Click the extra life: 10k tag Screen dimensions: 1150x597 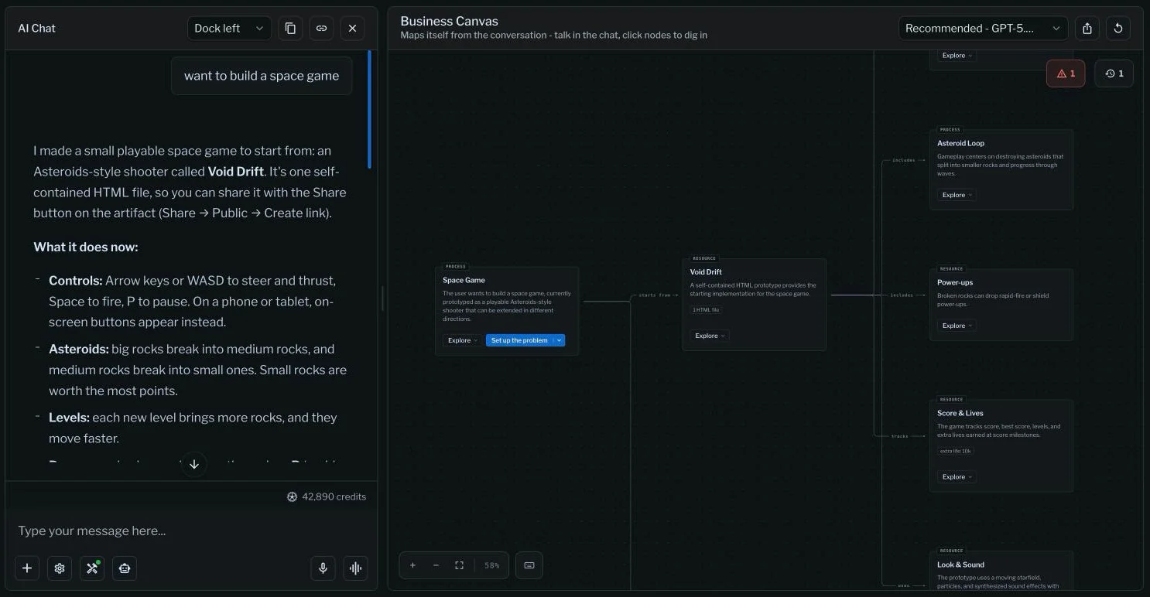coord(956,451)
